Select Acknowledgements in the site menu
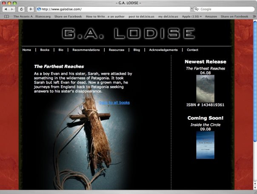257x194 pixels. pos(163,50)
